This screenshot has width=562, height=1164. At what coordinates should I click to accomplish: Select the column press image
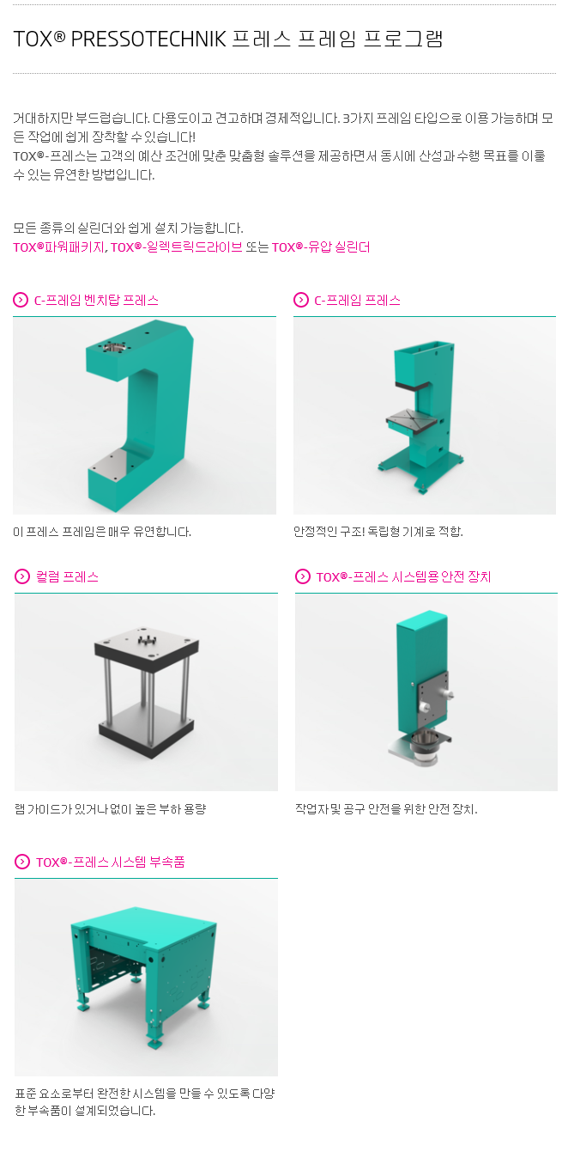(146, 693)
